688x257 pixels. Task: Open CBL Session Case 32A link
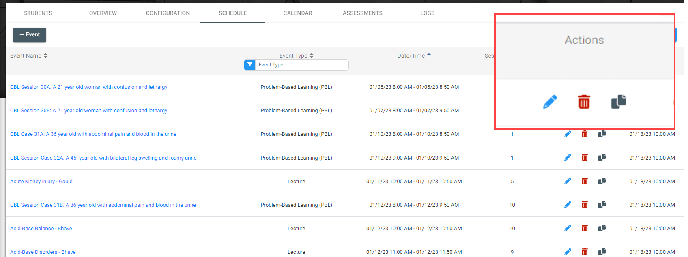coord(103,158)
